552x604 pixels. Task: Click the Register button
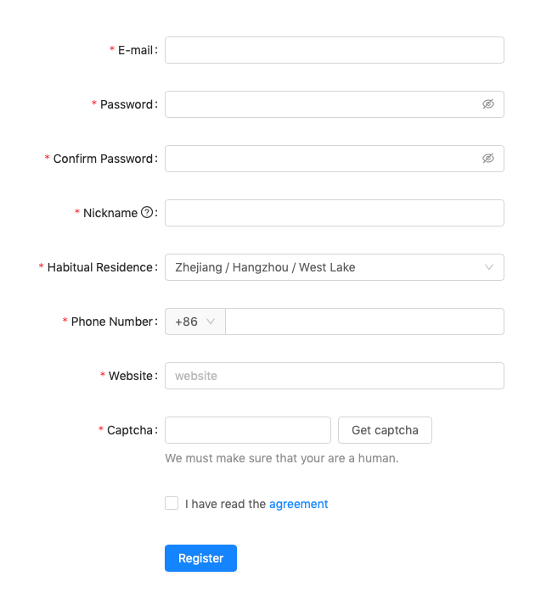pyautogui.click(x=200, y=558)
